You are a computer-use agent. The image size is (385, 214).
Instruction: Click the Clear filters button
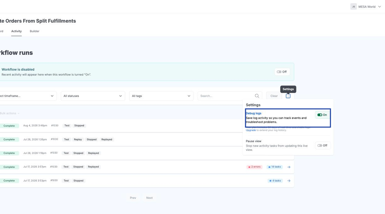274,96
